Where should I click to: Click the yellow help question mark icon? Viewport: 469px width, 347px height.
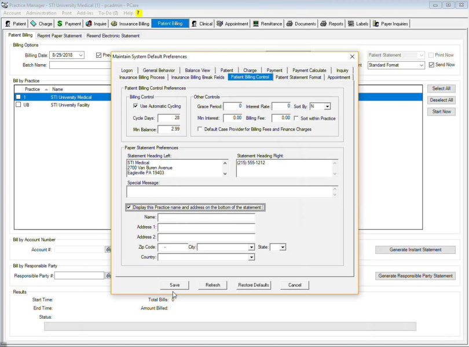138,13
